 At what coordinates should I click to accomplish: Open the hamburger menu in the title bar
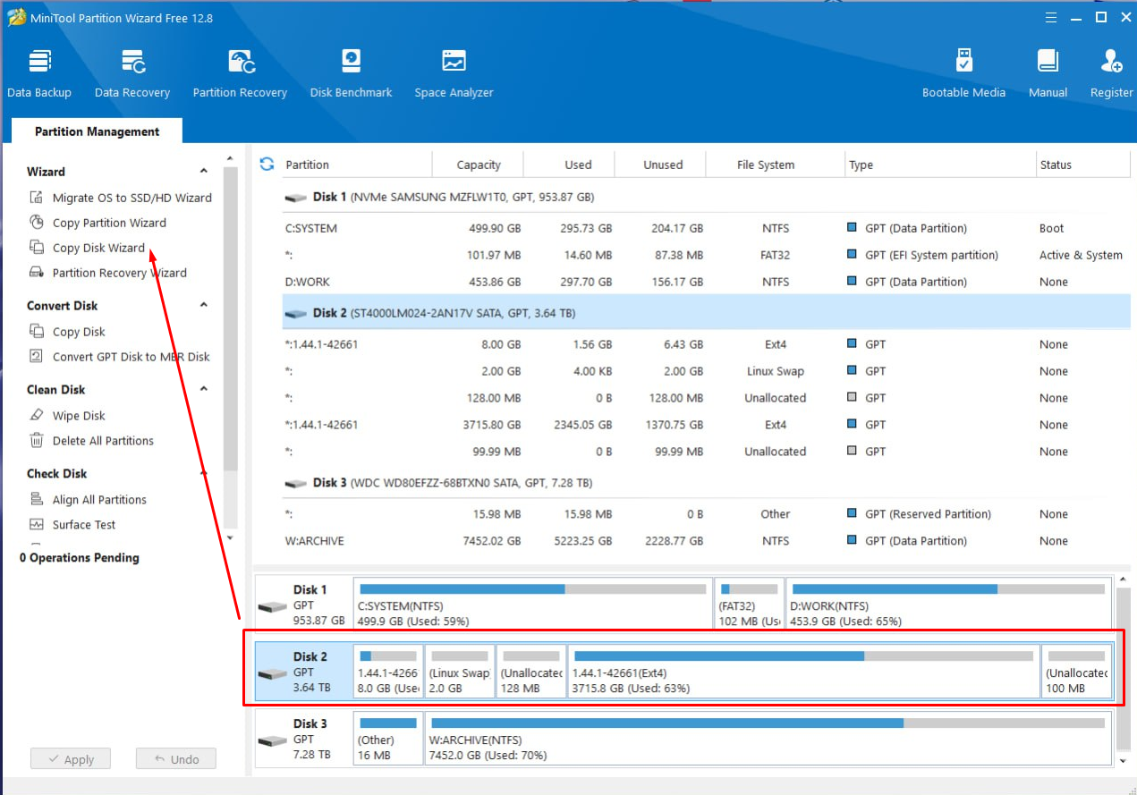pos(1051,17)
